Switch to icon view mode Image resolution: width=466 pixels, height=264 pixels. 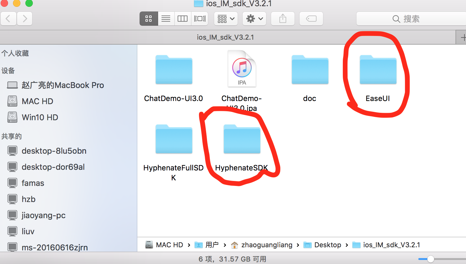coord(149,19)
